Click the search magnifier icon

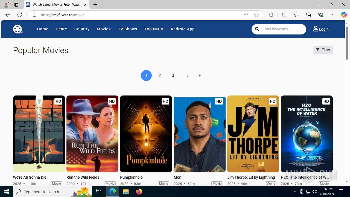point(257,29)
